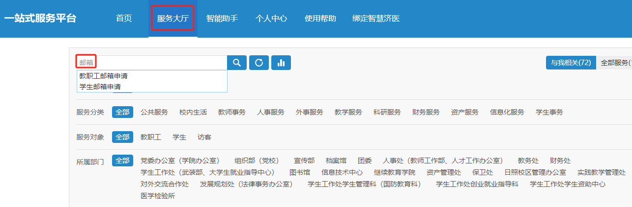Image resolution: width=632 pixels, height=207 pixels.
Task: Open the 绑定智慧济医 navigation tab
Action: click(x=376, y=19)
